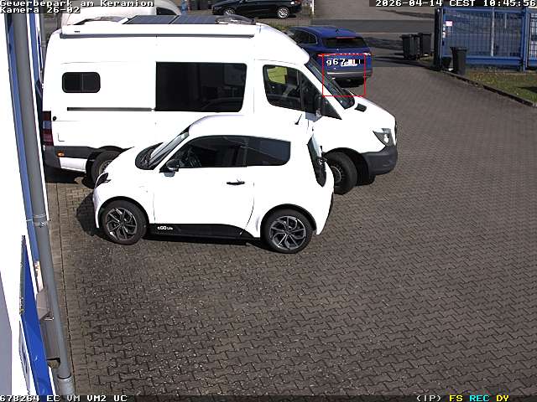This screenshot has height=402, width=537.
Task: Click the FS indicator in status bar
Action: click(x=456, y=398)
